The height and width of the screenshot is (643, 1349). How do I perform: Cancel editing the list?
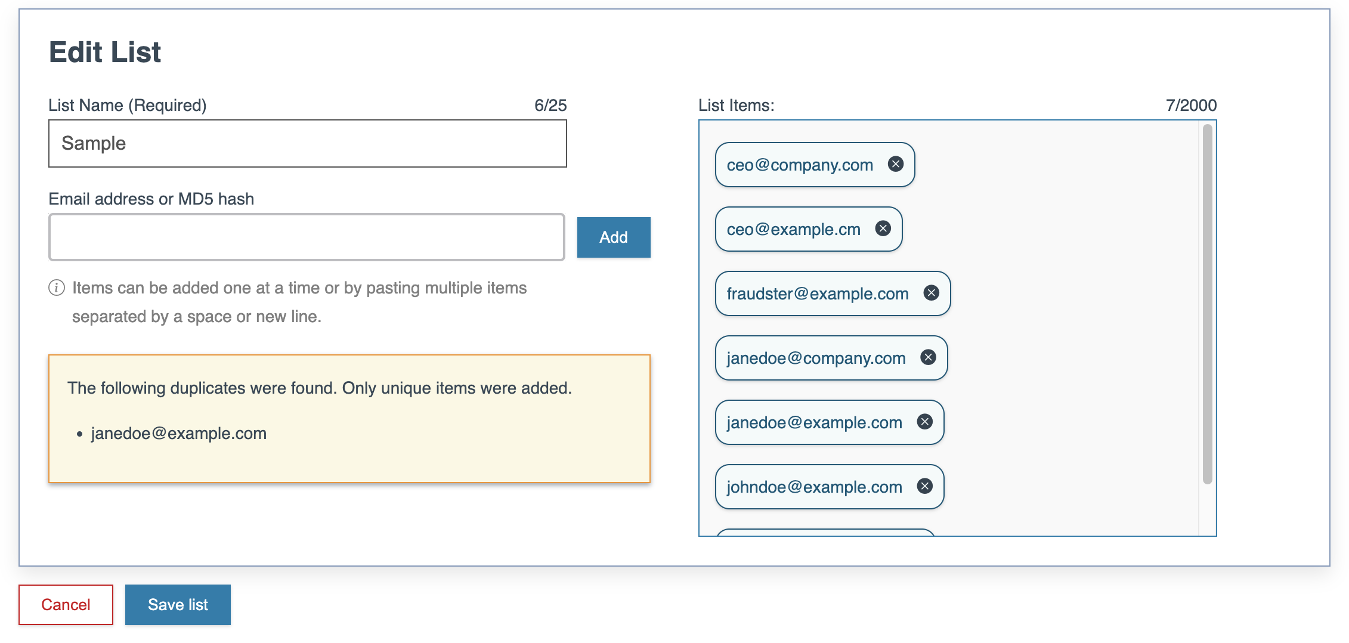[66, 605]
